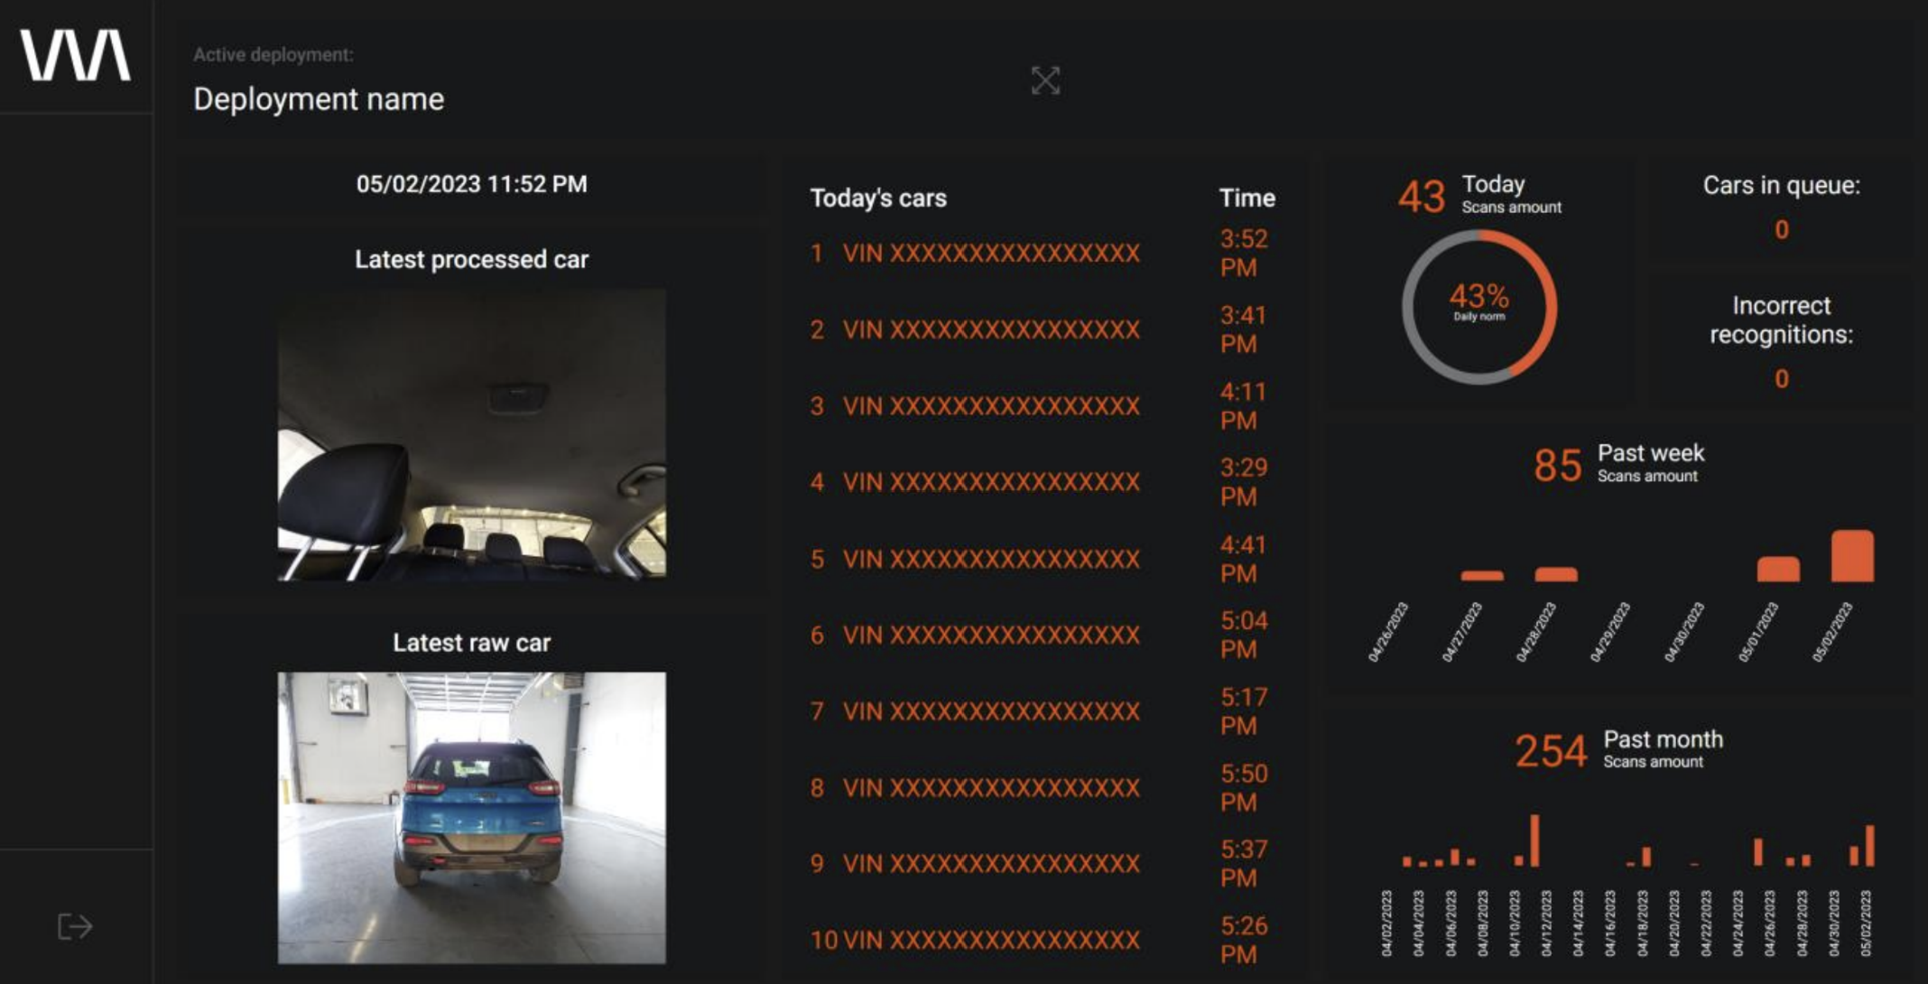Click the 05/02/2023 bar in weekly chart
Screen dimensions: 1928x984
(x=1851, y=556)
